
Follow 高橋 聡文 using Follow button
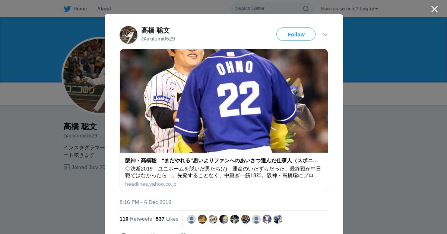point(296,34)
